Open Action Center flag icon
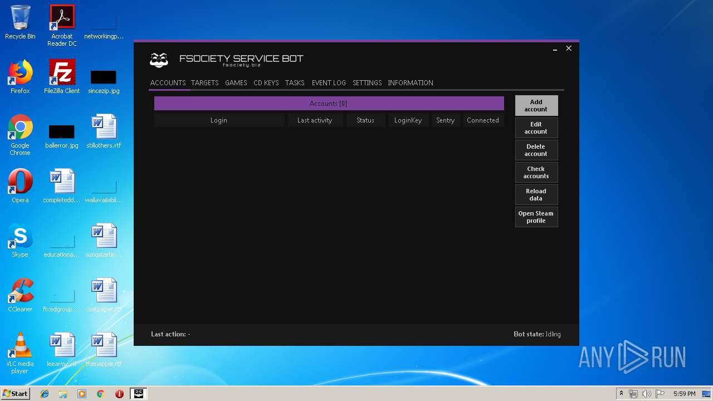The width and height of the screenshot is (713, 401). pyautogui.click(x=659, y=394)
